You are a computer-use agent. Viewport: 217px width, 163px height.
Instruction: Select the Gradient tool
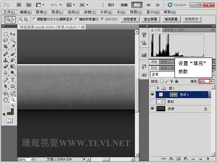pos(13,67)
